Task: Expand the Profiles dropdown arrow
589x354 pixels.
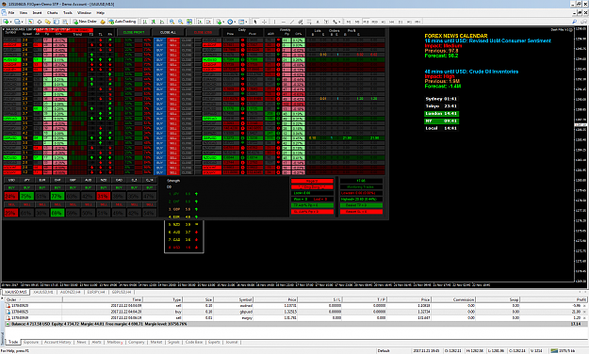Action: coord(23,22)
